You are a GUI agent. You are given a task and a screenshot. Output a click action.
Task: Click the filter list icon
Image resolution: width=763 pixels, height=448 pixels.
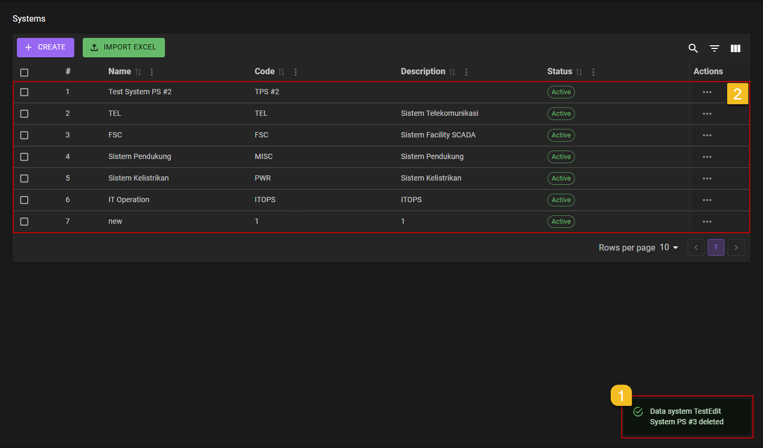pos(715,48)
